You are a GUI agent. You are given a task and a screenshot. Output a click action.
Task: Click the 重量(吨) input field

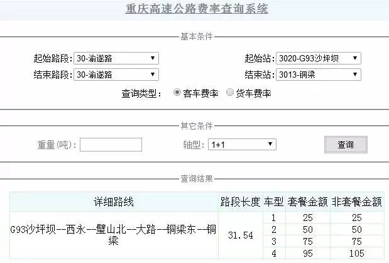tap(111, 145)
